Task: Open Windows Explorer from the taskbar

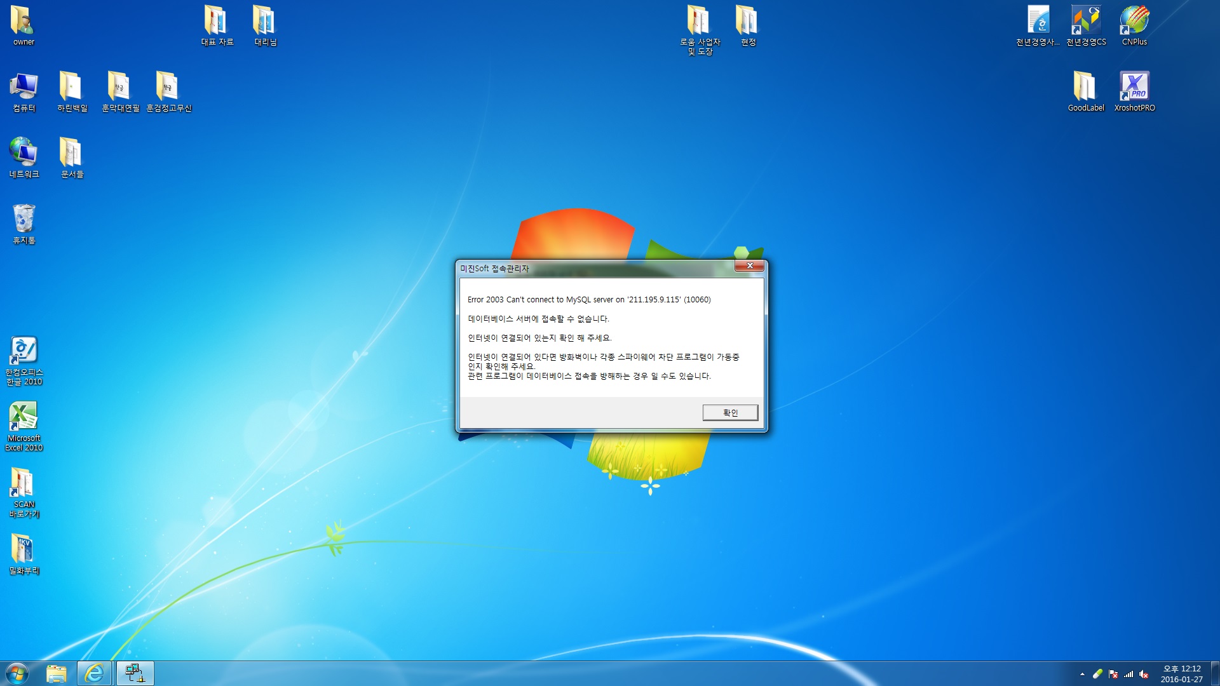Action: click(x=56, y=673)
